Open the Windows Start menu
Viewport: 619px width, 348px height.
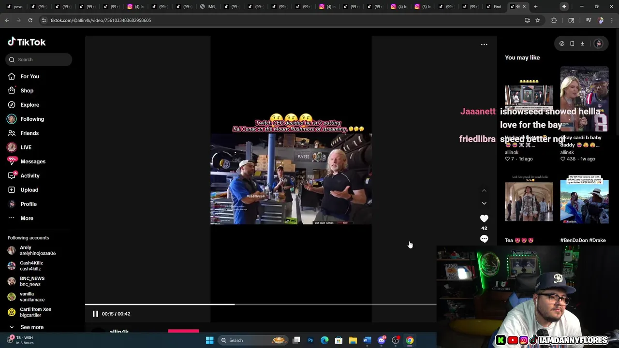[x=209, y=340]
